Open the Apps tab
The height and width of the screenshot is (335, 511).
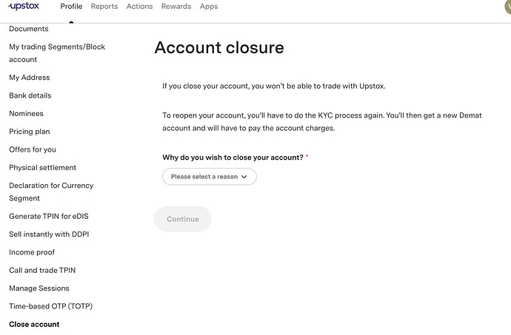[x=209, y=7]
